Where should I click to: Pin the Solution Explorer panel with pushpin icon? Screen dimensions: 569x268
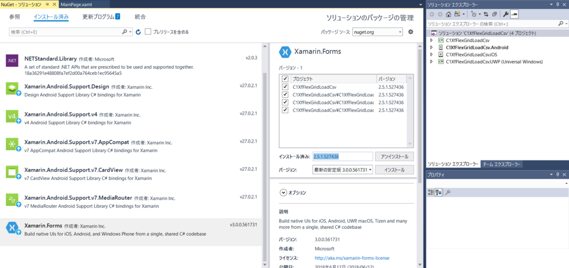(x=559, y=4)
